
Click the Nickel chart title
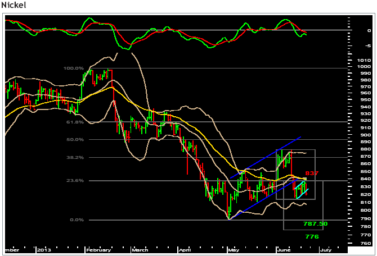coord(14,5)
